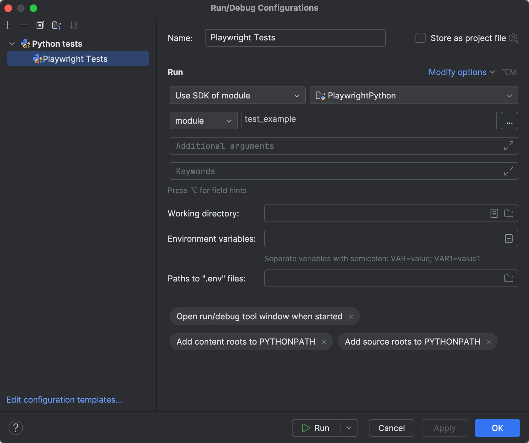
Task: Create a new configuration folder
Action: point(57,25)
